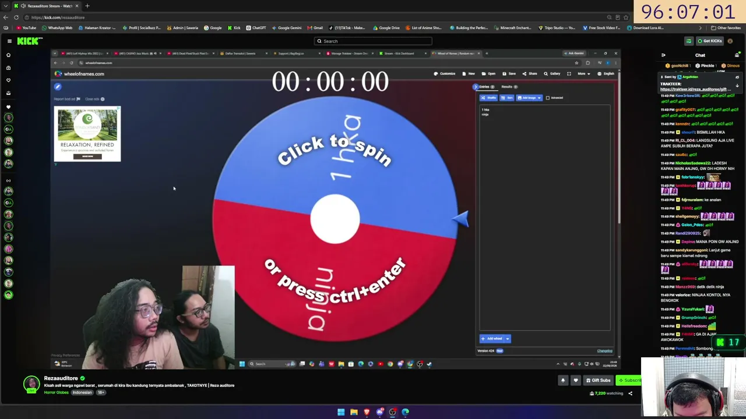Click the Subscribe button
Screen dimensions: 746x419
pos(629,380)
